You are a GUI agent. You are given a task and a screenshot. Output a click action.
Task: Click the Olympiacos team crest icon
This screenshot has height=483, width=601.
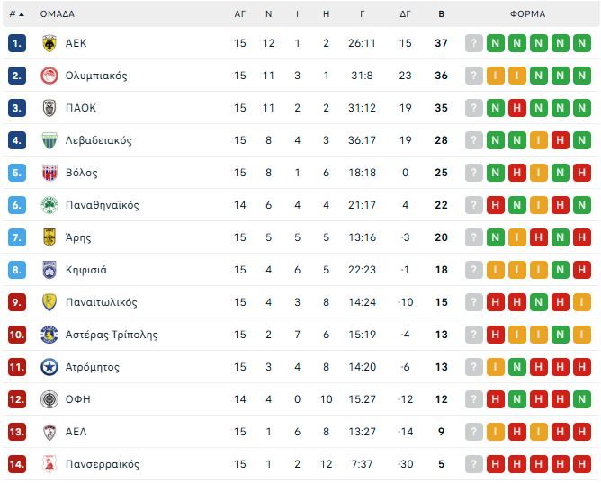point(49,76)
